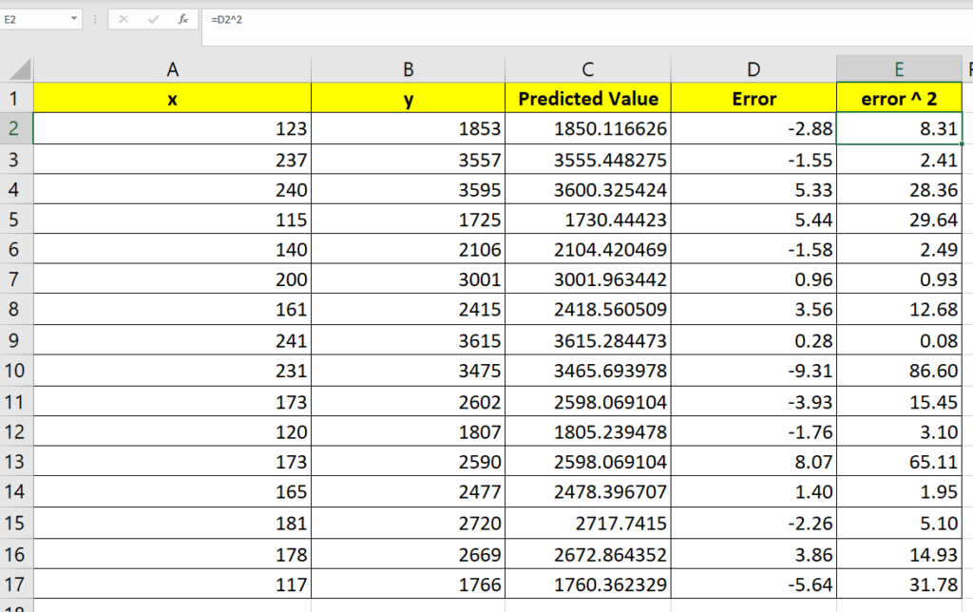973x612 pixels.
Task: Click the ellipsis separator beside the Name Box
Action: [x=93, y=18]
